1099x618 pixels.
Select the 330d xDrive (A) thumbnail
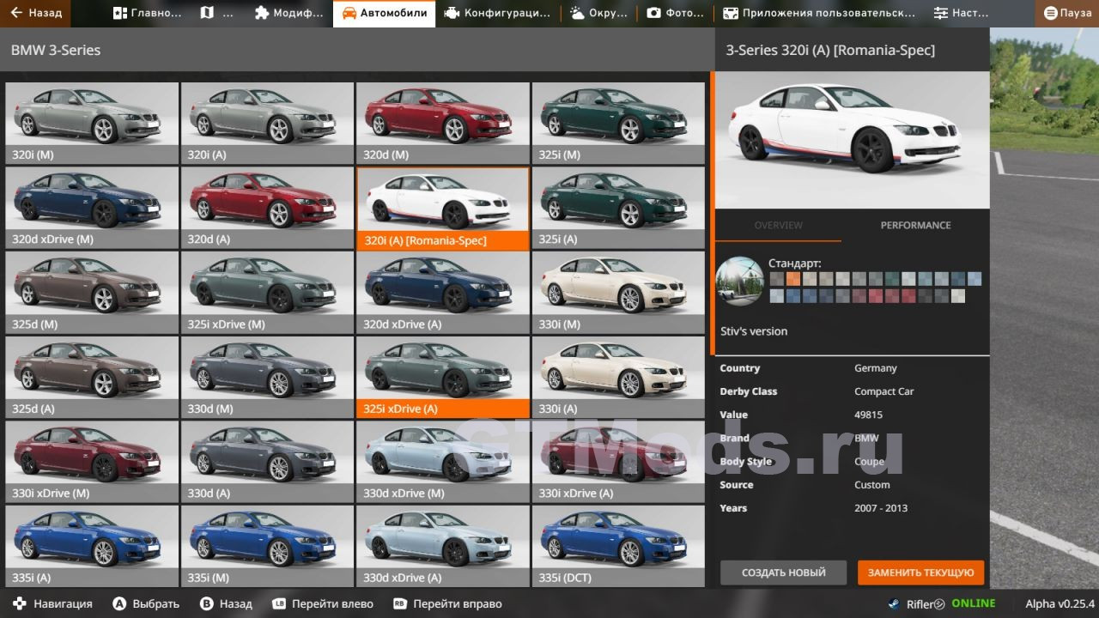pyautogui.click(x=442, y=545)
